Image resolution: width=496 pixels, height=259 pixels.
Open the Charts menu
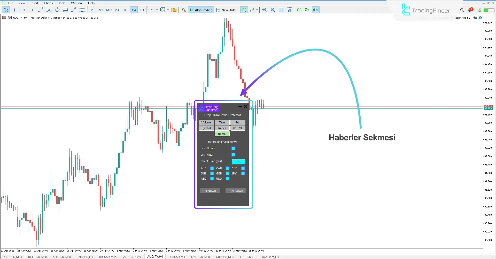pos(48,3)
